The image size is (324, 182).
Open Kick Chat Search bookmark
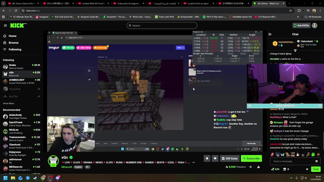(63, 17)
